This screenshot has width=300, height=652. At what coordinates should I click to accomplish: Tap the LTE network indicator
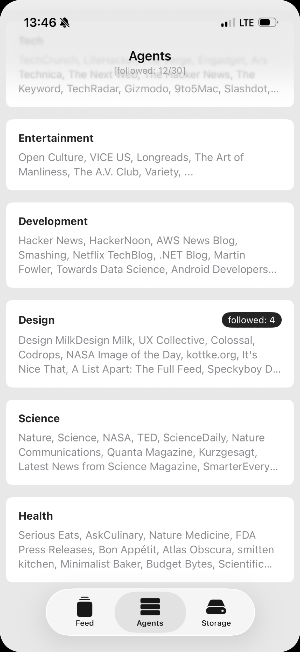(246, 23)
